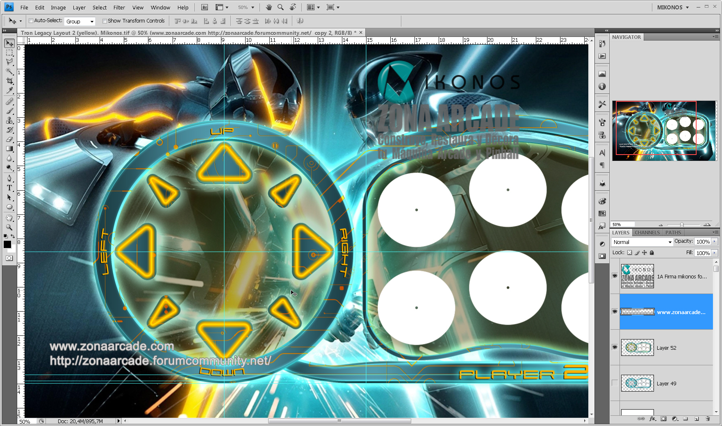
Task: Select the Rectangular Marquee tool
Action: click(x=9, y=53)
